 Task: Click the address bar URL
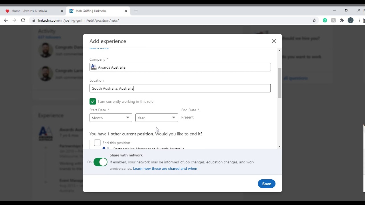[x=78, y=20]
